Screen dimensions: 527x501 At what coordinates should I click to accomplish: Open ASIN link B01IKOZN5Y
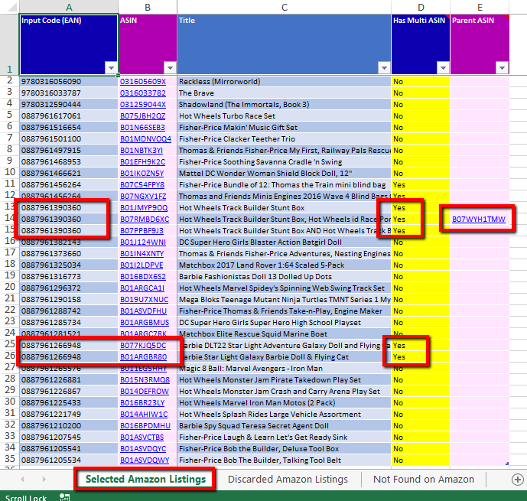coord(142,174)
